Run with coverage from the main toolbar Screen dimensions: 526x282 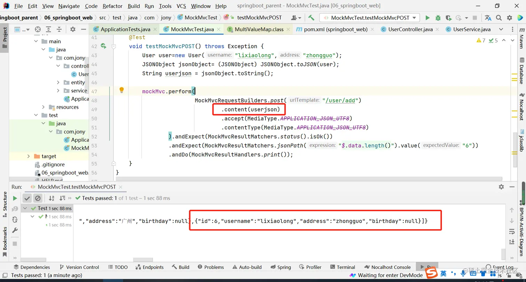point(448,18)
